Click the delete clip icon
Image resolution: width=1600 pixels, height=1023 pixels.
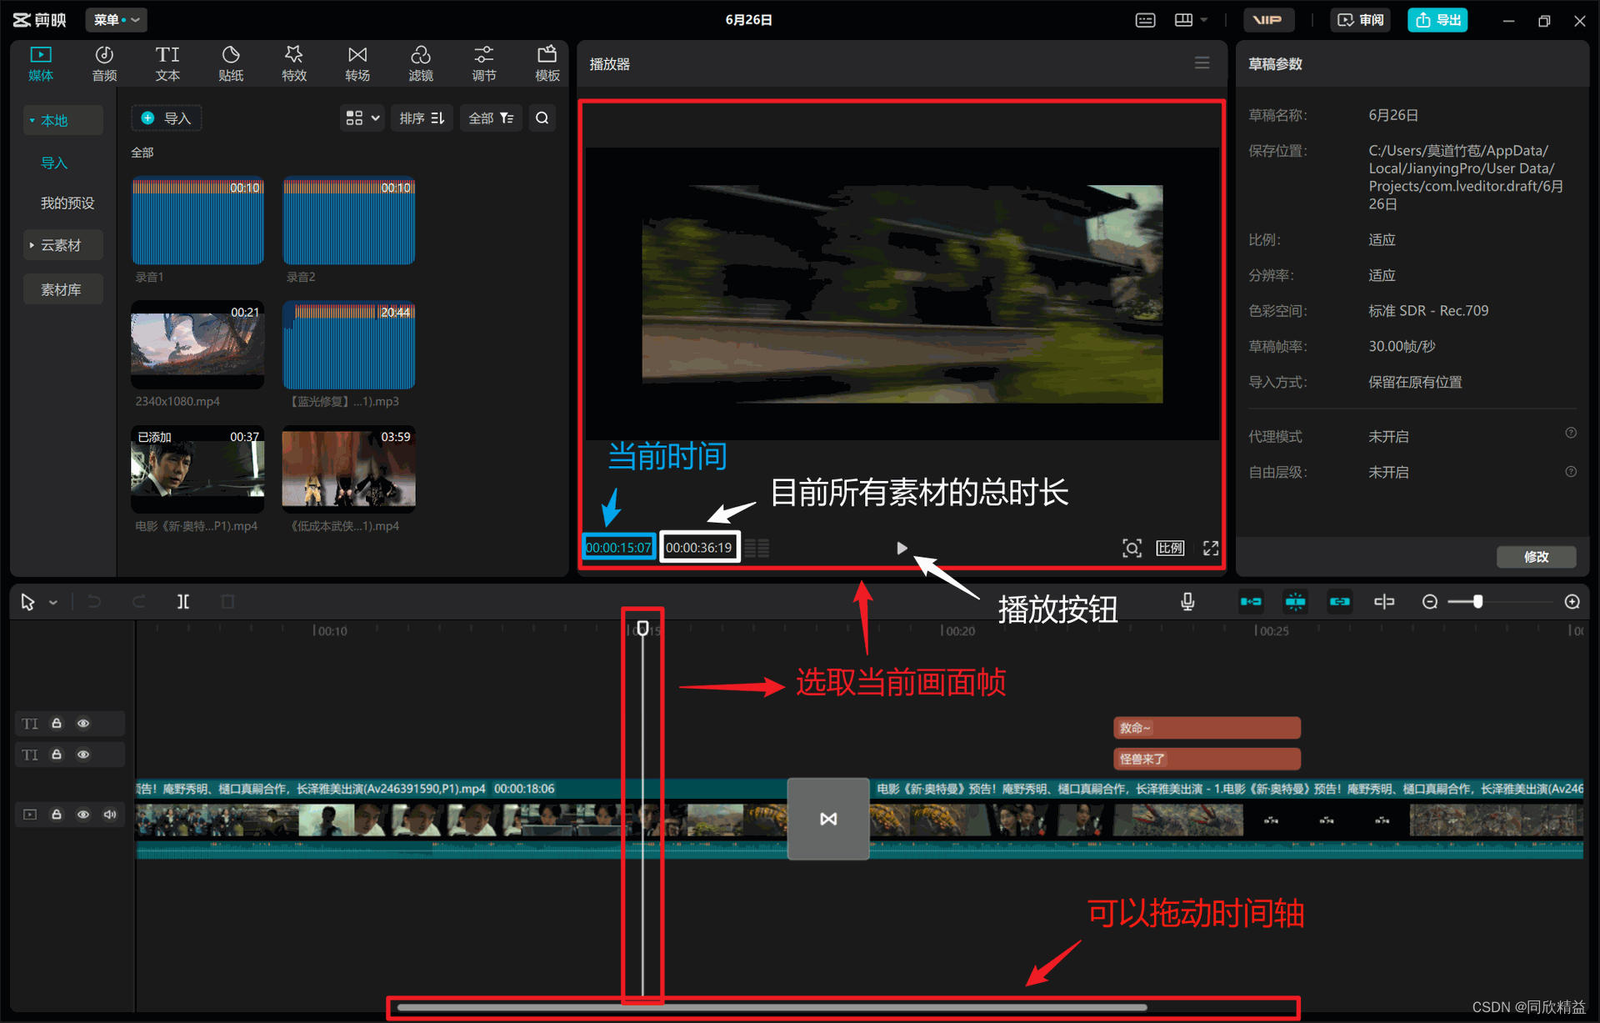tap(227, 602)
